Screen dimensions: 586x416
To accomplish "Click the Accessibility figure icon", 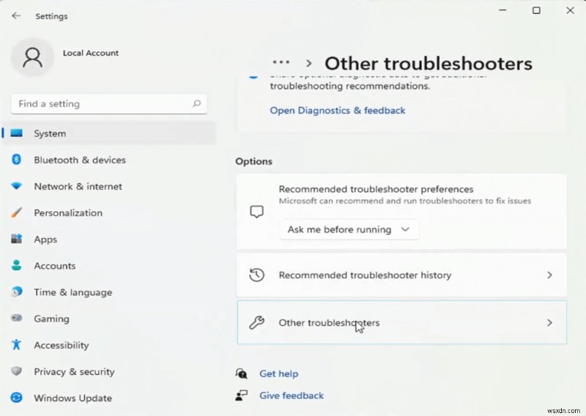I will tap(16, 344).
